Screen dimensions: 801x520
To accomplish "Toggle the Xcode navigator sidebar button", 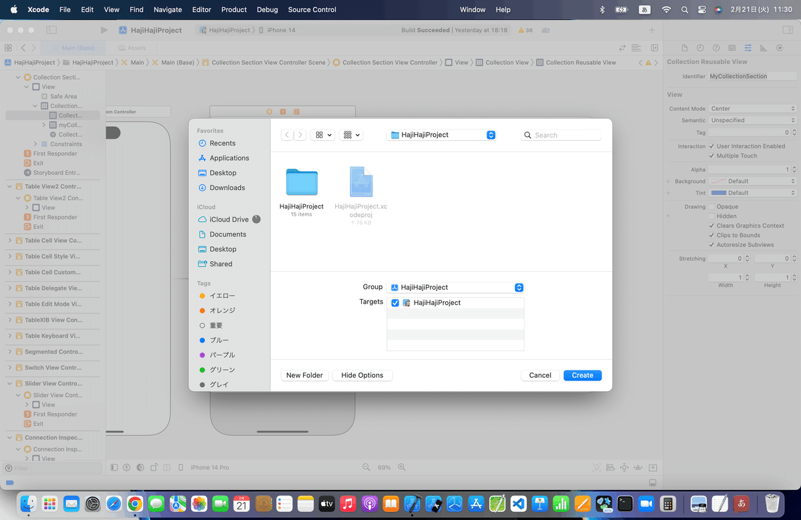I will 51,30.
